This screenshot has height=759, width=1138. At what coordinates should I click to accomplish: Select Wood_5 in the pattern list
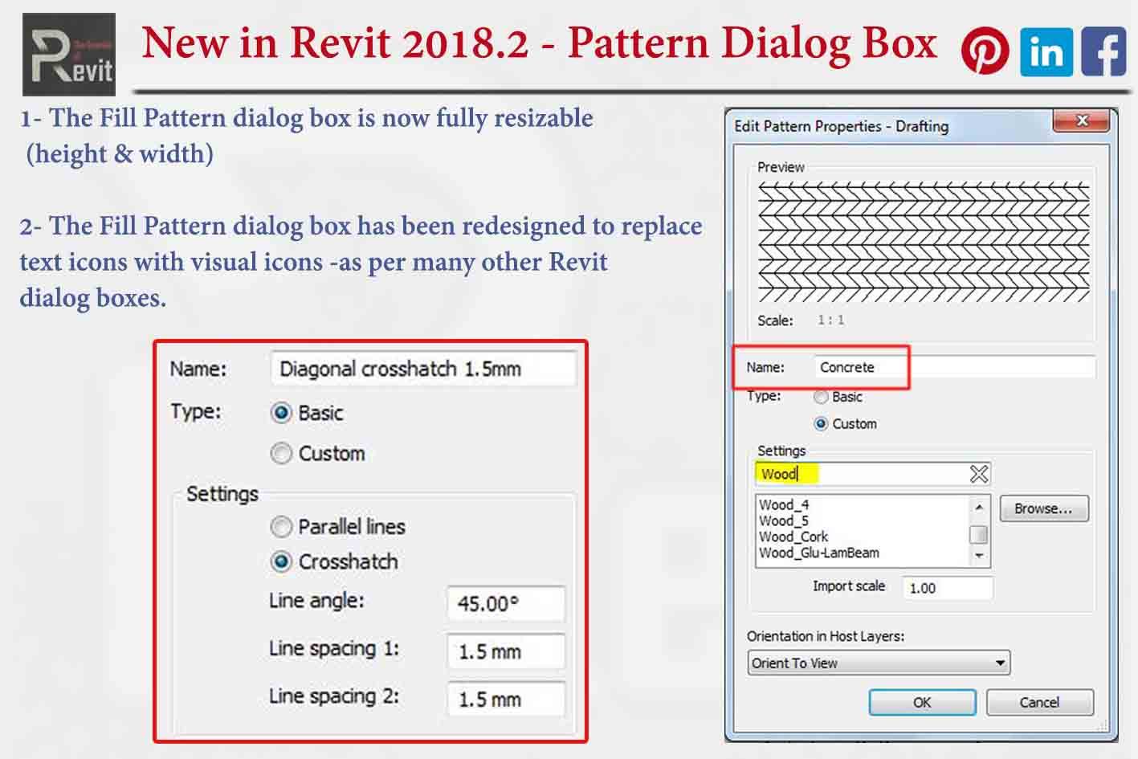coord(784,520)
